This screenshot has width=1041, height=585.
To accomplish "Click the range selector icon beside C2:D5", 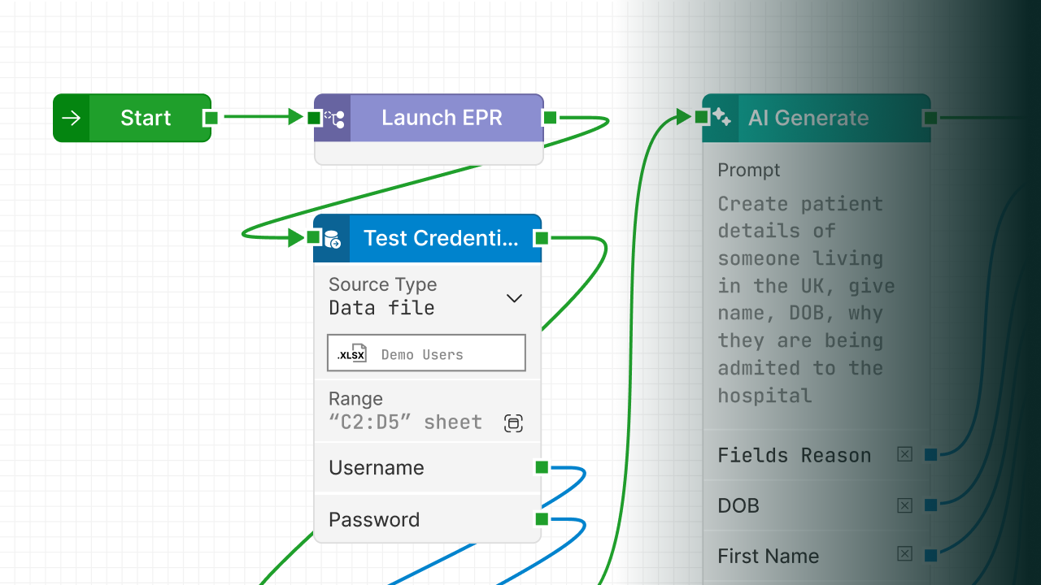I will tap(513, 423).
